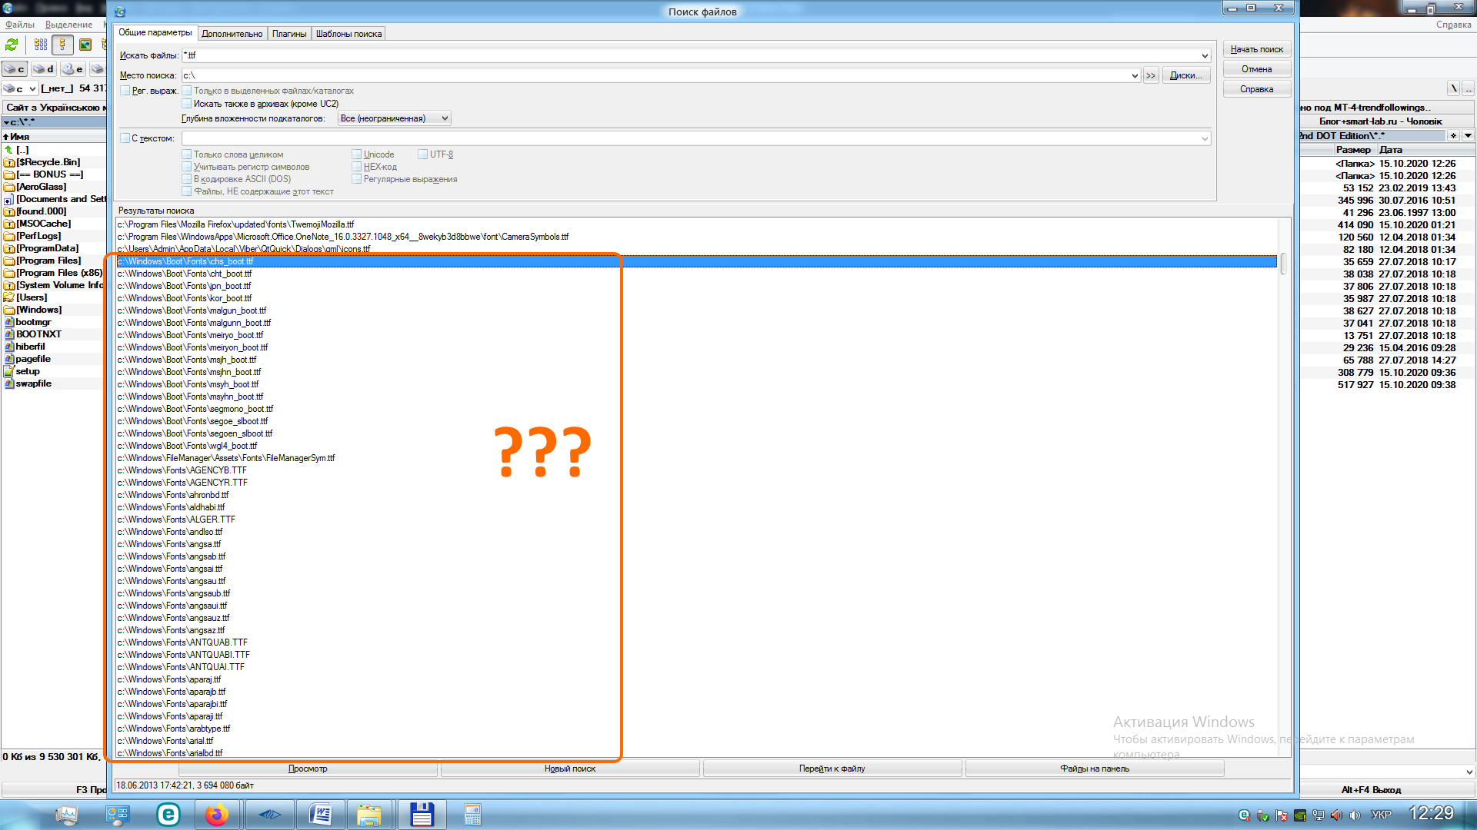Open the 'Шаблоны поиска' tab
The width and height of the screenshot is (1477, 830).
(348, 34)
